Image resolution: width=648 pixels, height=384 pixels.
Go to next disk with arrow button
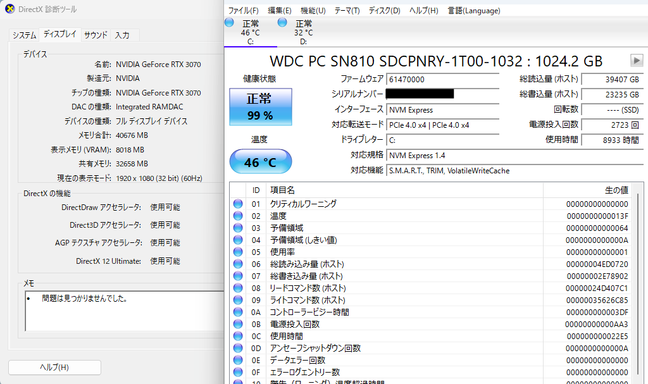point(637,60)
